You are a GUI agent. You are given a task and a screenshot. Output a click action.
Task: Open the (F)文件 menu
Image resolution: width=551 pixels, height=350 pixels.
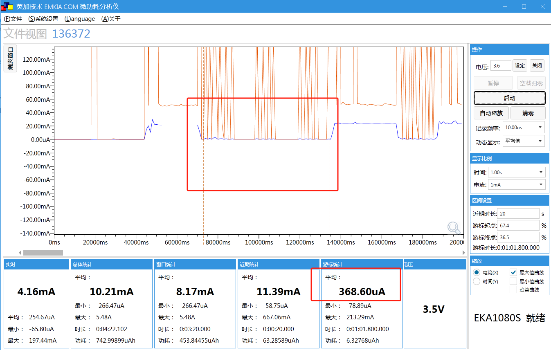(13, 19)
